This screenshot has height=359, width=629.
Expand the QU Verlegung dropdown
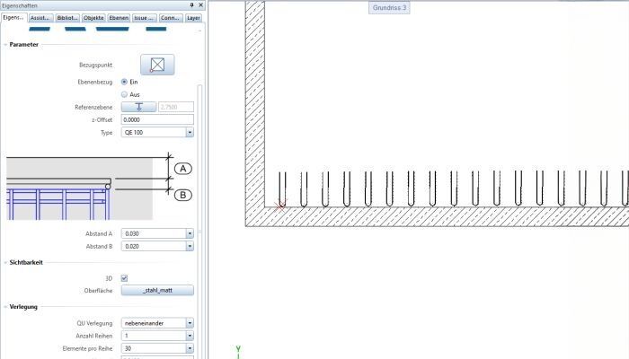pos(190,323)
